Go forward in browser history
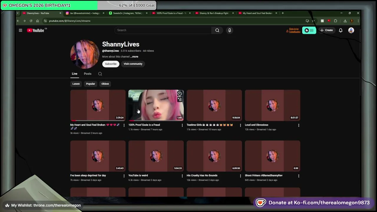This screenshot has width=377, height=212. tap(24, 21)
